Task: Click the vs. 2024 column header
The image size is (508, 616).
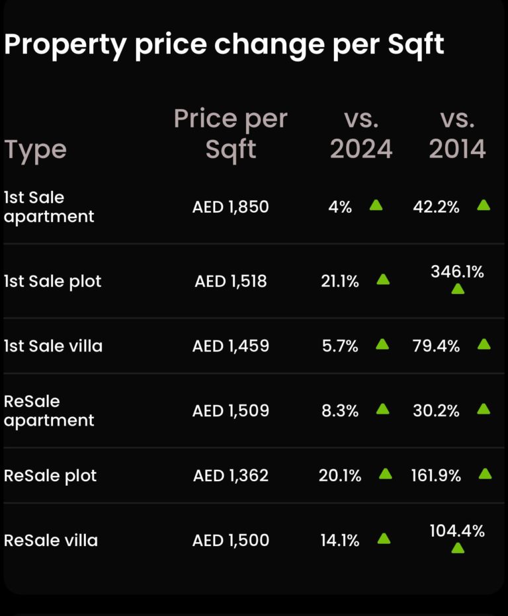Action: [361, 134]
